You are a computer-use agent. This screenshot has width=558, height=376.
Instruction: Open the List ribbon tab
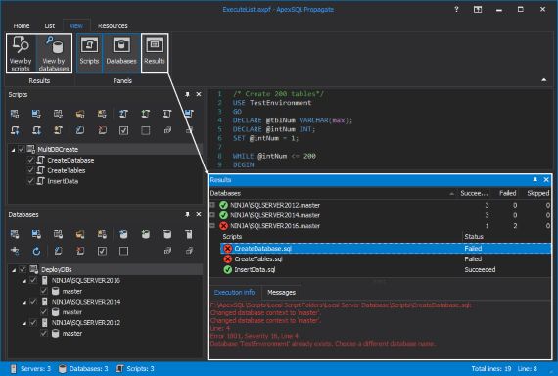[x=50, y=26]
